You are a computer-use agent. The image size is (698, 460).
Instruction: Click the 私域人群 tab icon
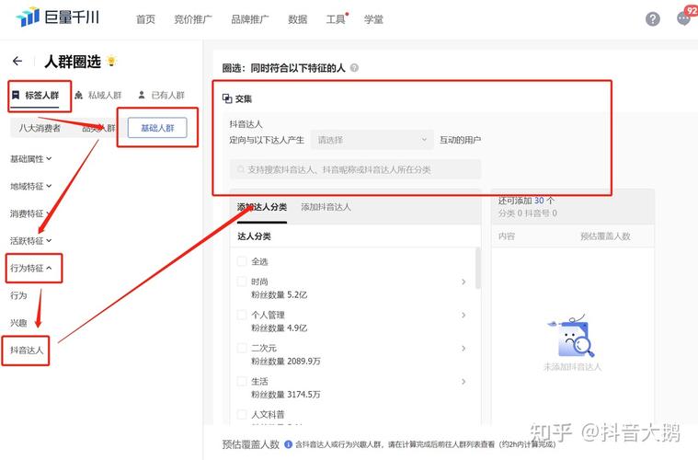tap(79, 95)
